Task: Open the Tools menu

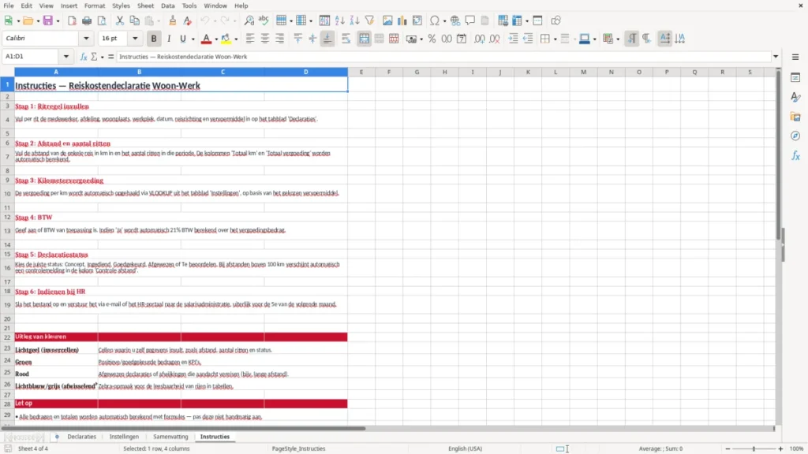Action: (189, 6)
